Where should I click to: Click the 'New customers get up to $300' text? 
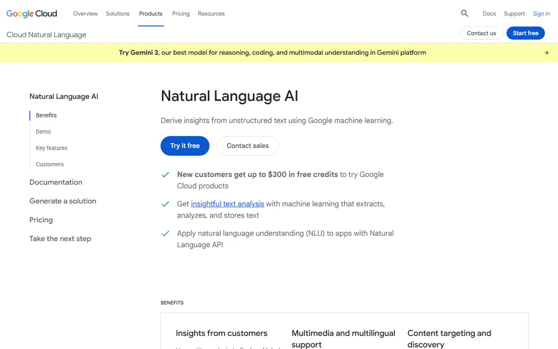click(257, 174)
